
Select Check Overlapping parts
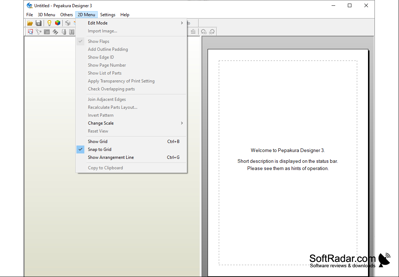131,89
